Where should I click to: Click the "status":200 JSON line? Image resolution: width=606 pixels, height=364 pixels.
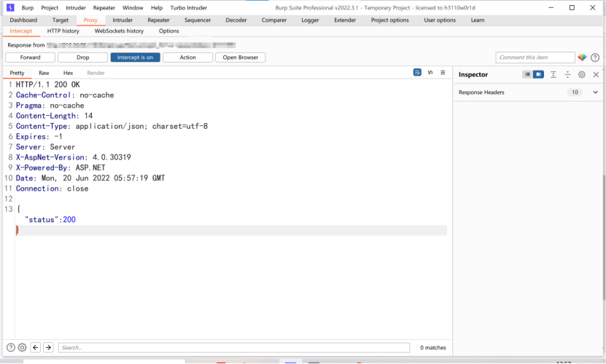50,220
